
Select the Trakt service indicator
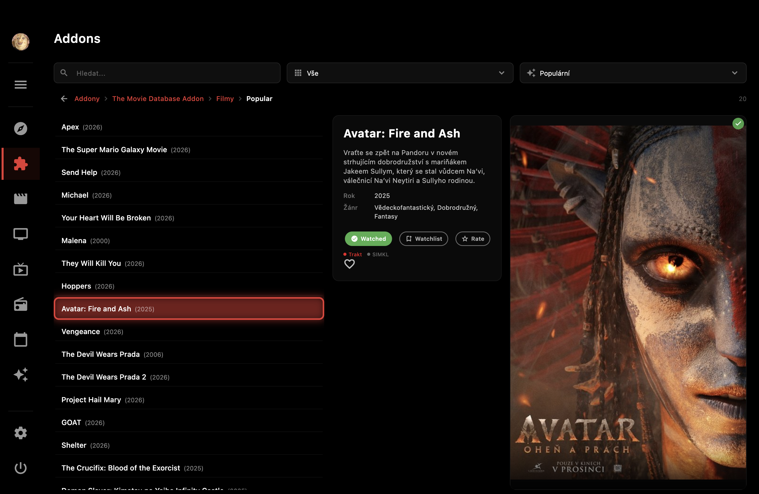click(352, 254)
